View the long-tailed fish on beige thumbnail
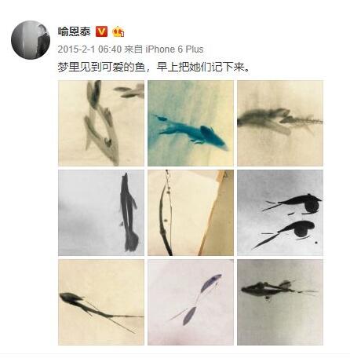 [101, 302]
